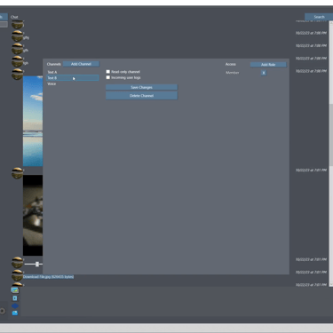
Task: Click the Delete Channel button
Action: [141, 96]
